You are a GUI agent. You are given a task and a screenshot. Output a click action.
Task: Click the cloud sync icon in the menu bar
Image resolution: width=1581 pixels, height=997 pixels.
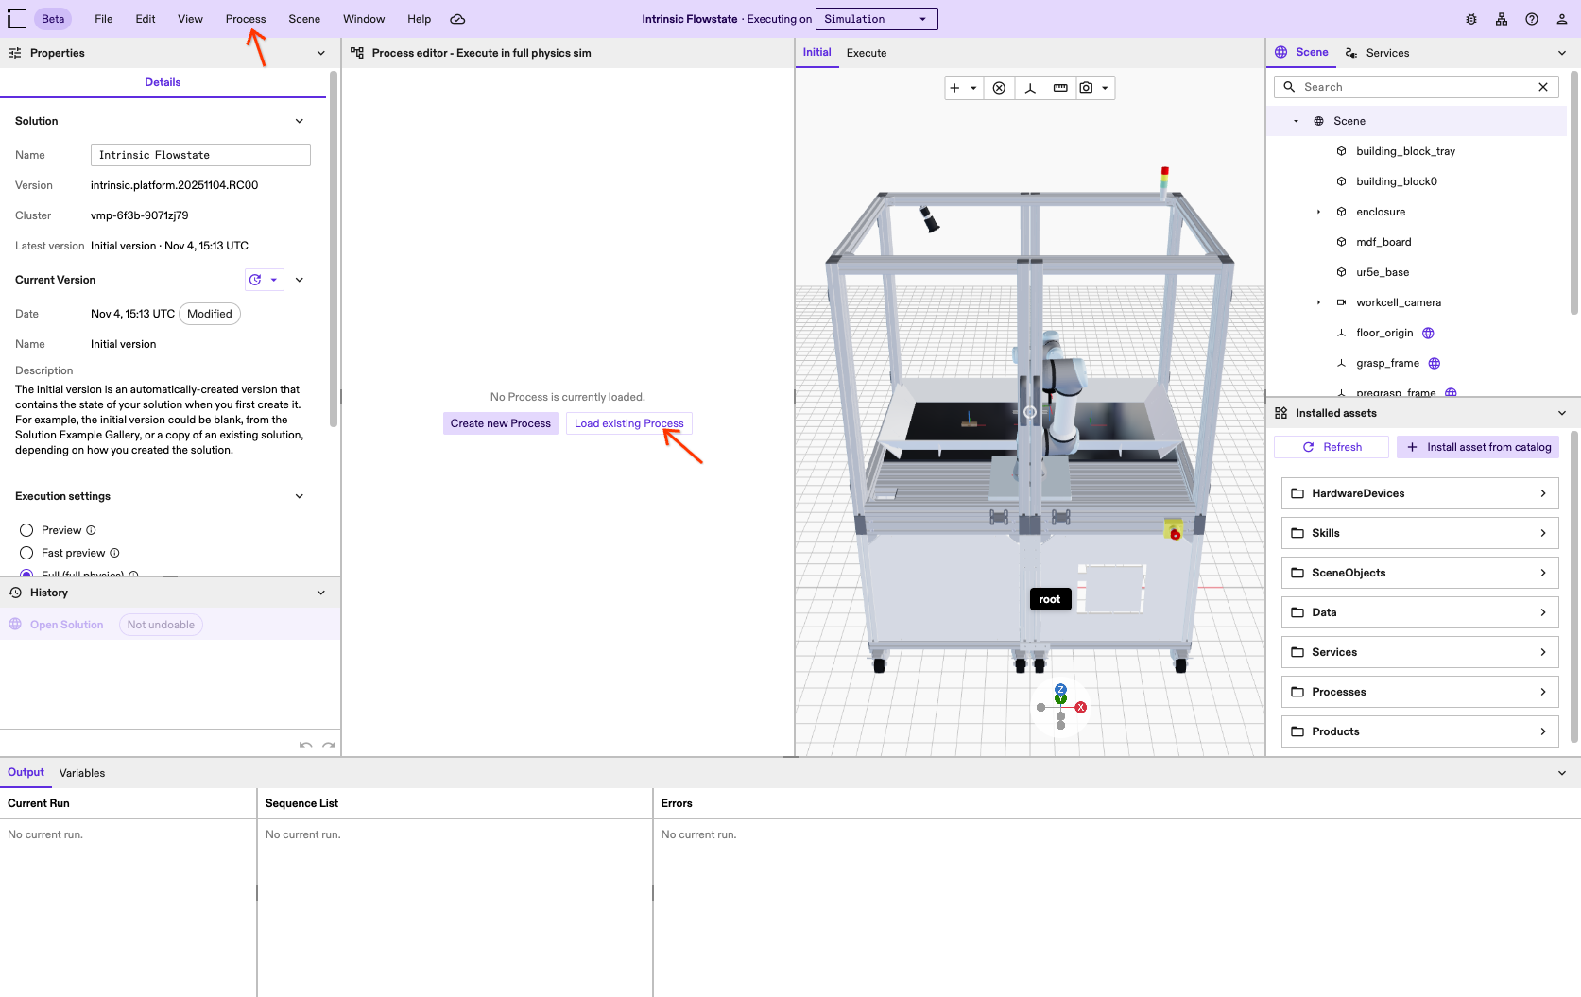pyautogui.click(x=458, y=18)
